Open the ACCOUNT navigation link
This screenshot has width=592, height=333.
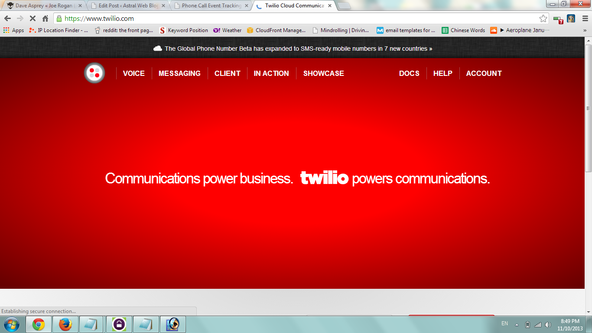(484, 73)
